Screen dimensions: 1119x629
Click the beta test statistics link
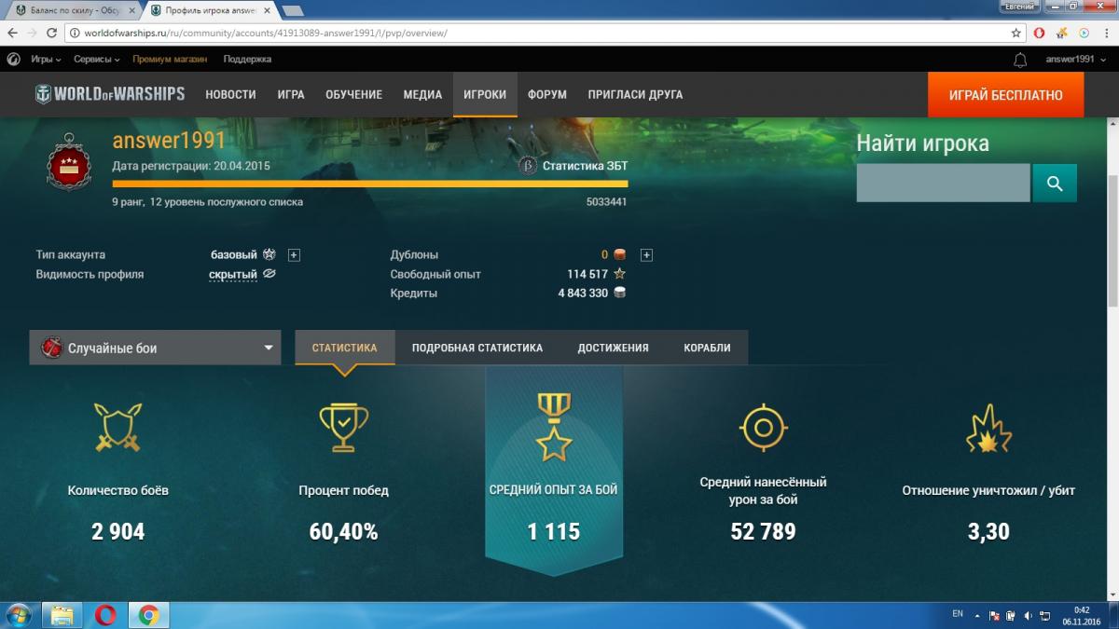click(585, 166)
